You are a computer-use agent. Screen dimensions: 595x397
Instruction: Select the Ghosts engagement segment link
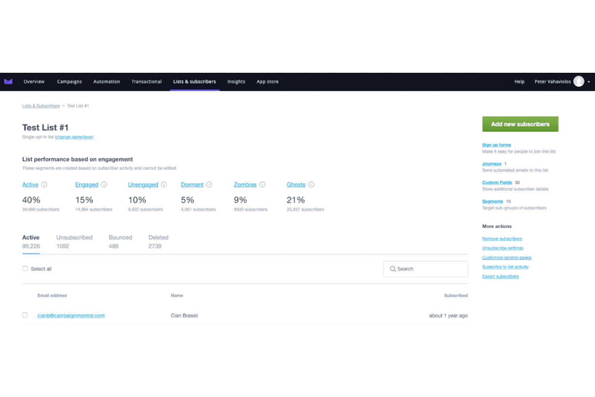[296, 185]
